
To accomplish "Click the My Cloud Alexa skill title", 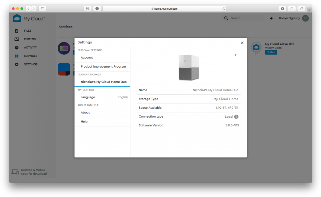I will 279,44.
